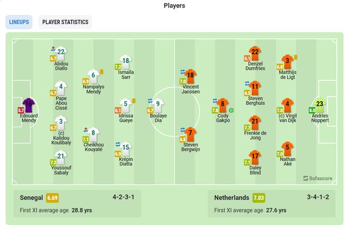Click the Senegal 6.69 team rating badge

52,197
